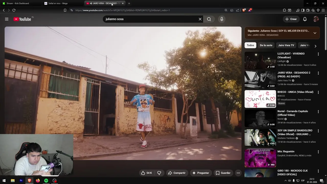Share this page from address bar
Viewport: 327px width, 184px height.
click(x=238, y=10)
